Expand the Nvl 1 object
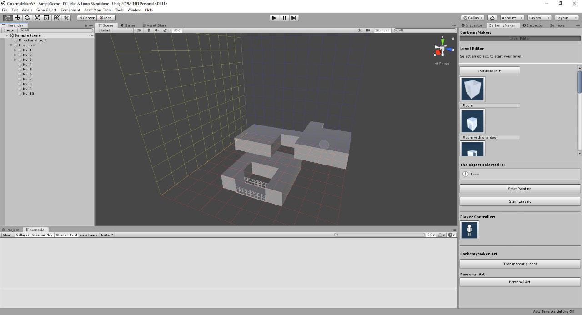 point(15,50)
